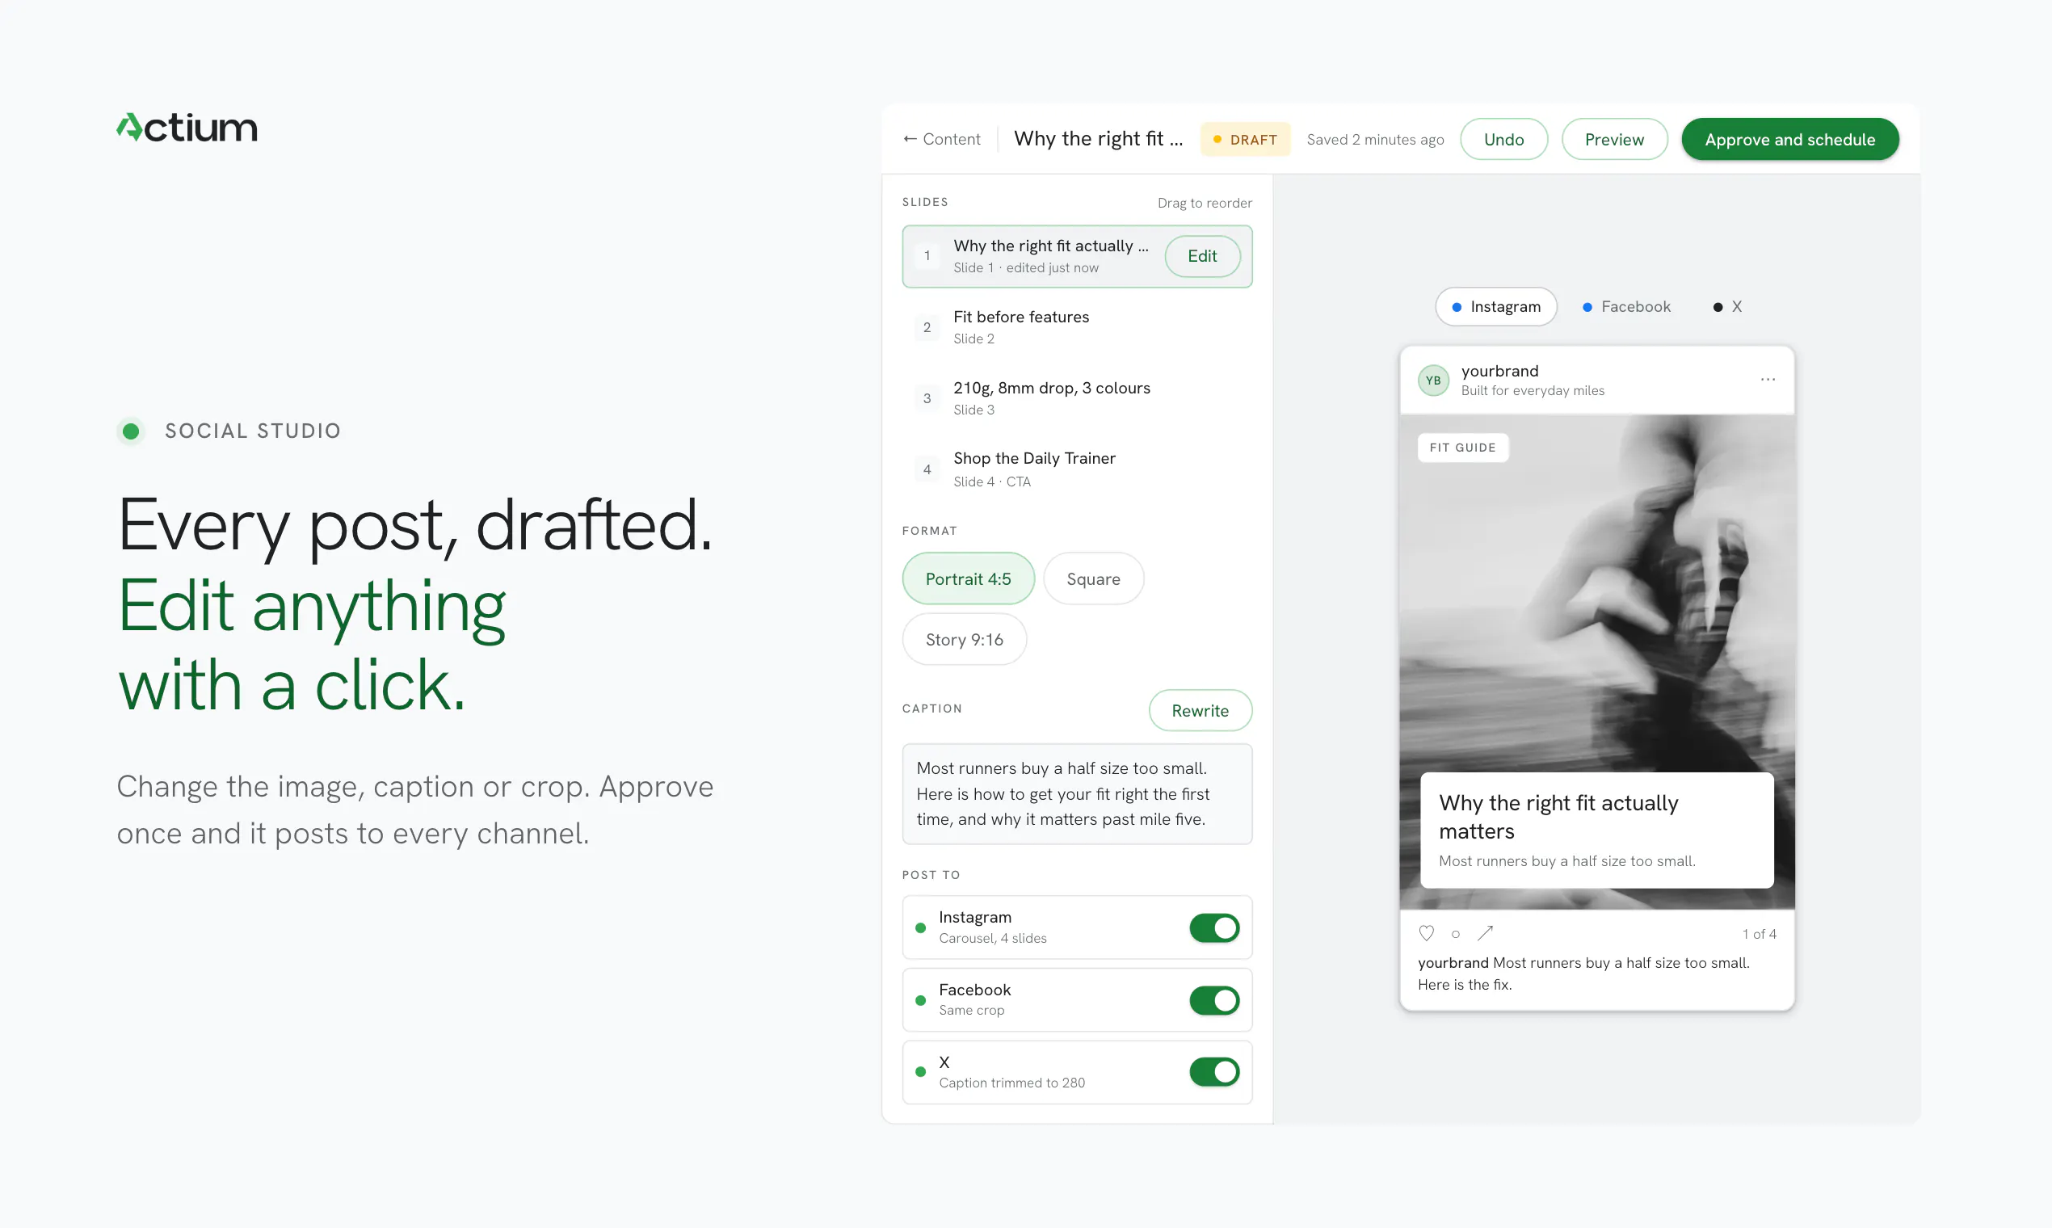This screenshot has width=2052, height=1228.
Task: Click 'Caption trimmed to 280' text
Action: pos(1011,1083)
